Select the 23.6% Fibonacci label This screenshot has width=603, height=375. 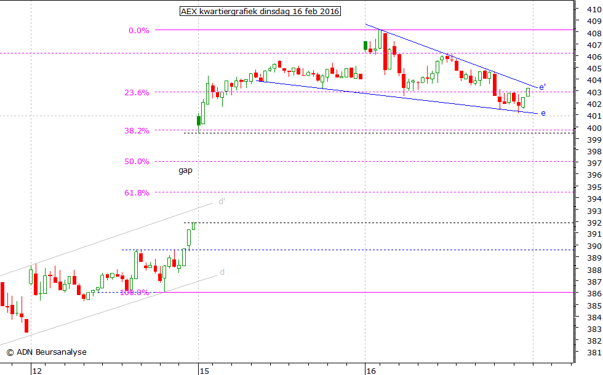pos(137,92)
